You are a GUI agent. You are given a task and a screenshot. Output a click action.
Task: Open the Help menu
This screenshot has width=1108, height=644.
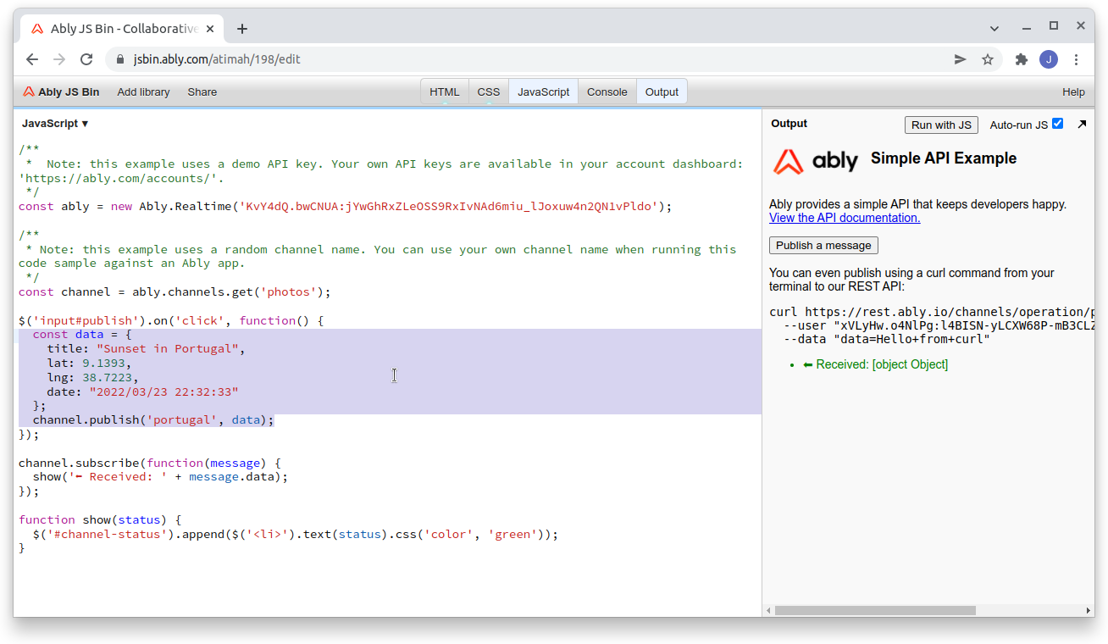click(x=1073, y=92)
